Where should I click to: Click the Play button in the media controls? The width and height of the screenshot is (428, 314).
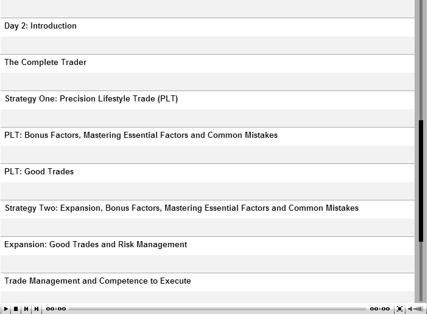[x=5, y=309]
